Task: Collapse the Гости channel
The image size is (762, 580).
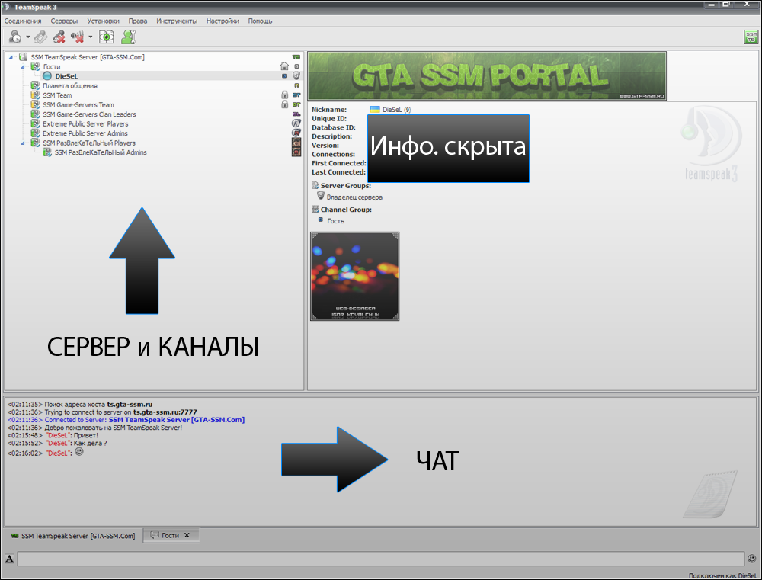Action: pyautogui.click(x=23, y=66)
